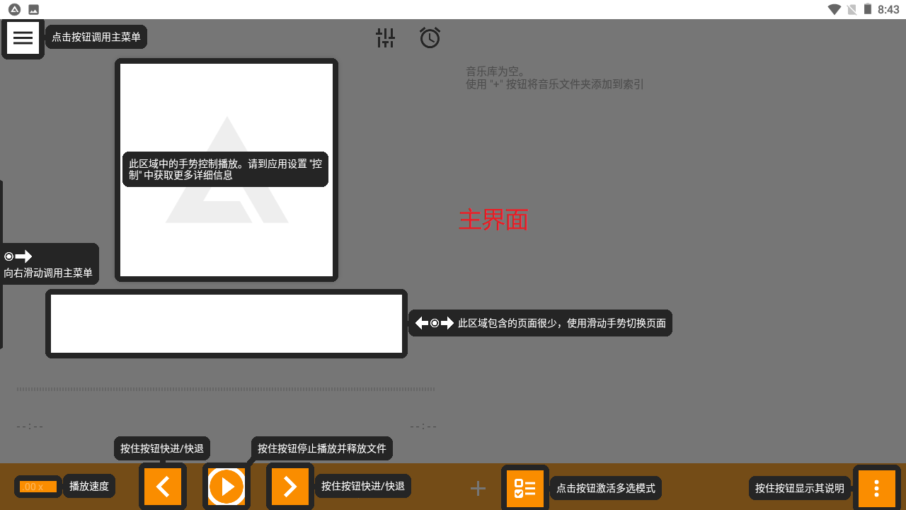906x510 pixels.
Task: Click the '点击按钮调用主菜单' tooltip
Action: point(96,37)
